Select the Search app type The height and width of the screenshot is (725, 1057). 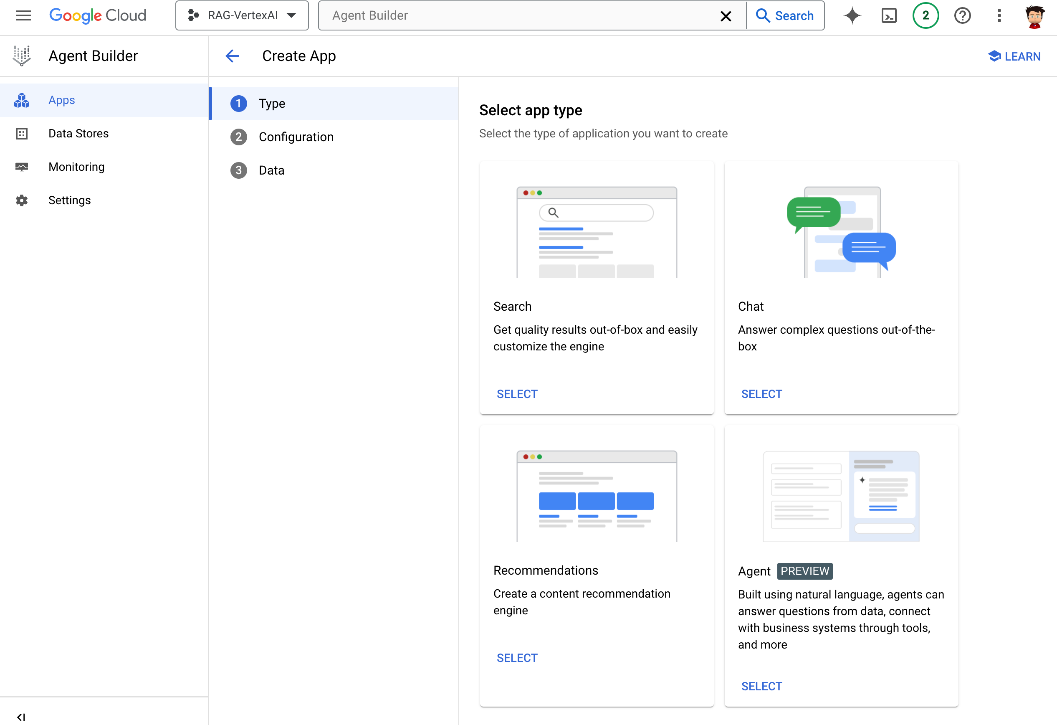517,394
